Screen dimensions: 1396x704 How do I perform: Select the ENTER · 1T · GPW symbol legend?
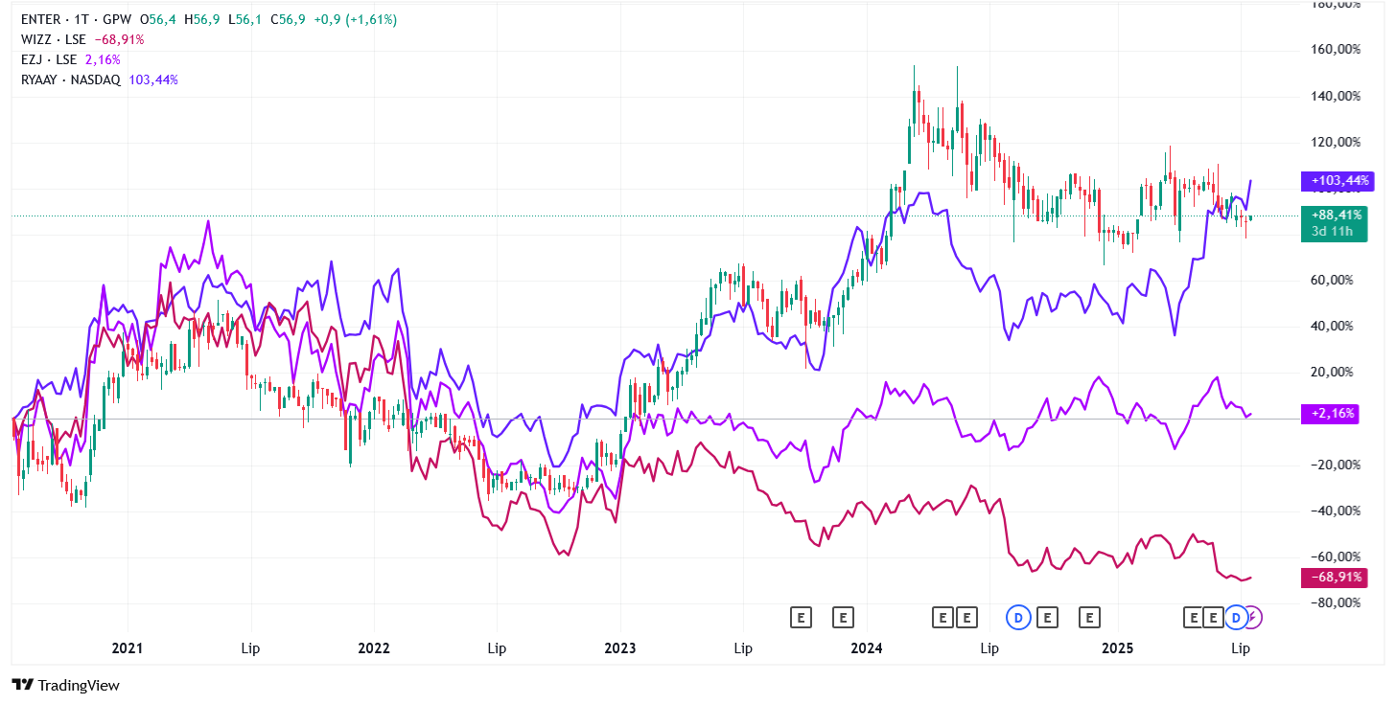coord(76,19)
